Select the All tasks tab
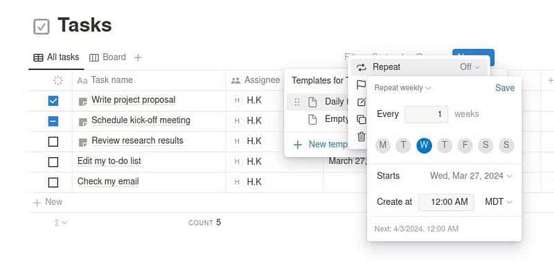The height and width of the screenshot is (263, 554). (56, 57)
